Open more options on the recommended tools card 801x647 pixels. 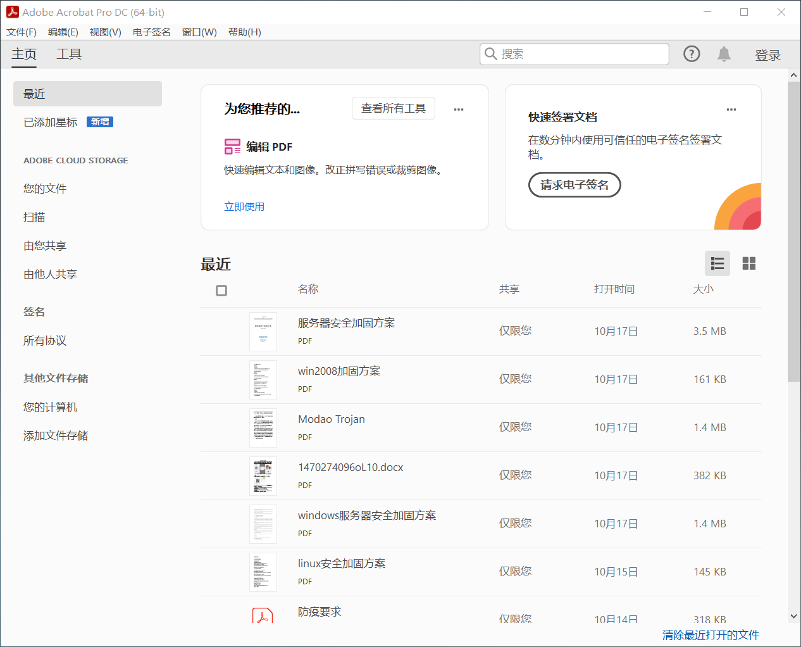459,110
